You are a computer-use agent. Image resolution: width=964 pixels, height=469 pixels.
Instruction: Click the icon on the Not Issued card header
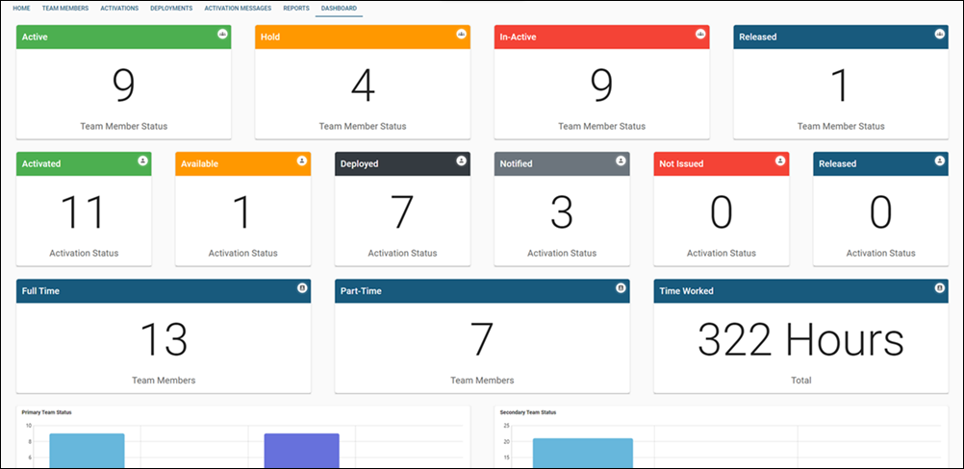point(780,160)
